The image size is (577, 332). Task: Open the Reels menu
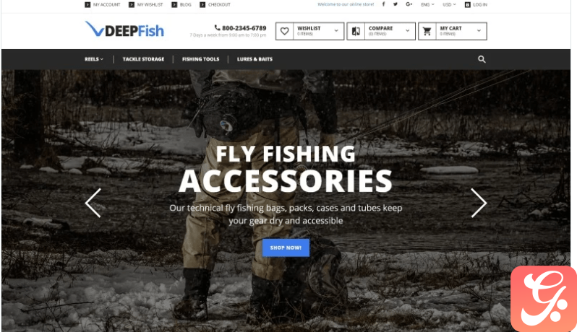click(94, 59)
